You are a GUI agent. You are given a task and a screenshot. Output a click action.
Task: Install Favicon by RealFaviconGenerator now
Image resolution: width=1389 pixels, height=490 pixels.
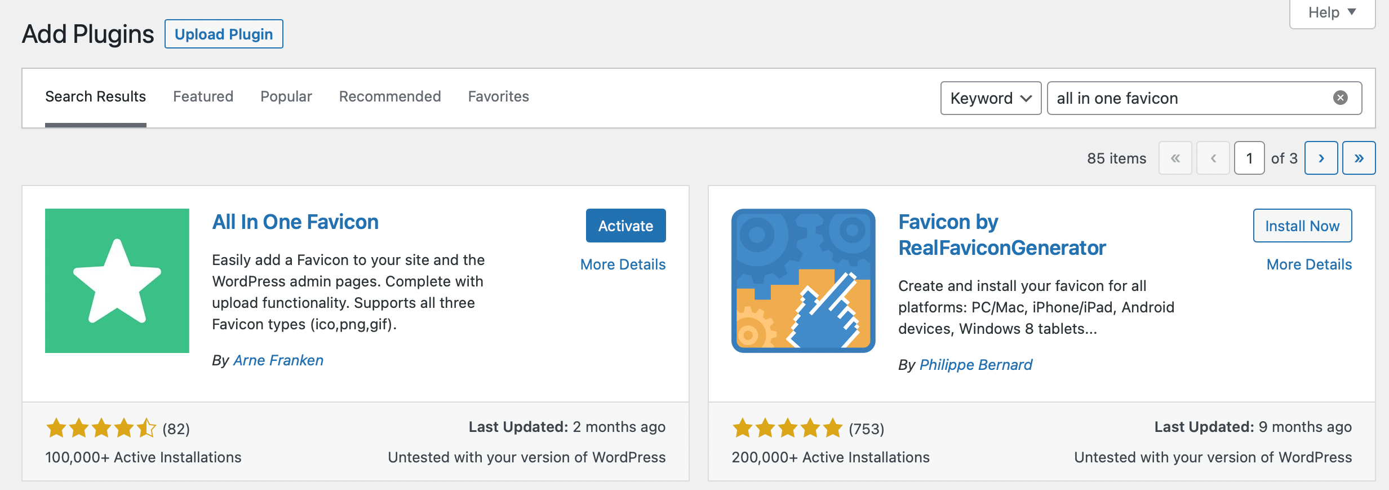(1302, 226)
